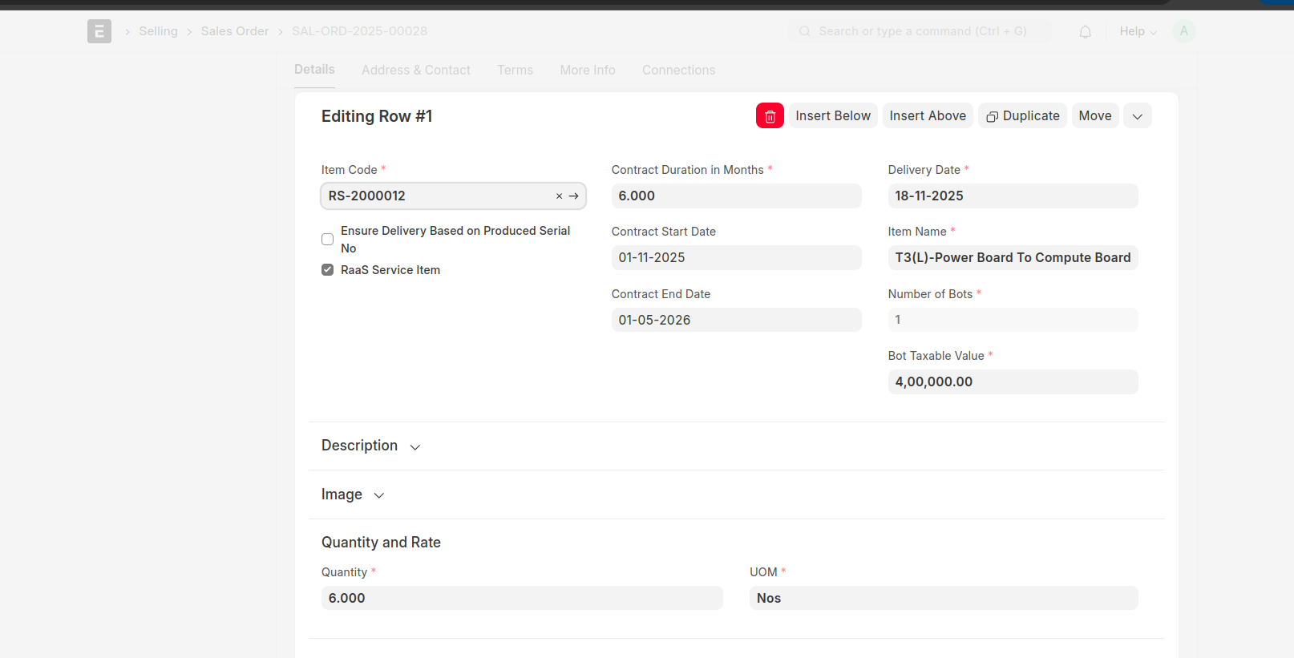Open the user avatar menu
Image resolution: width=1294 pixels, height=658 pixels.
point(1183,31)
